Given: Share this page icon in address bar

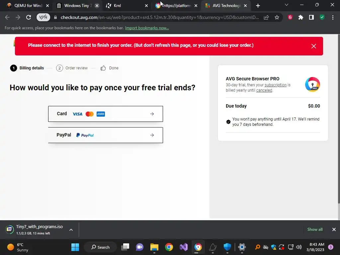Looking at the screenshot, I should [266, 17].
